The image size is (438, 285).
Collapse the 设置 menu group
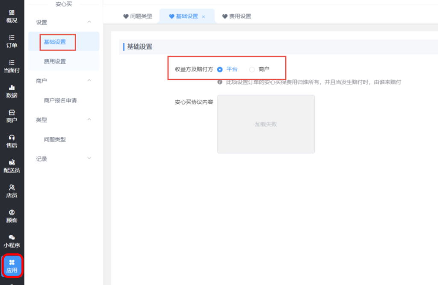point(89,22)
